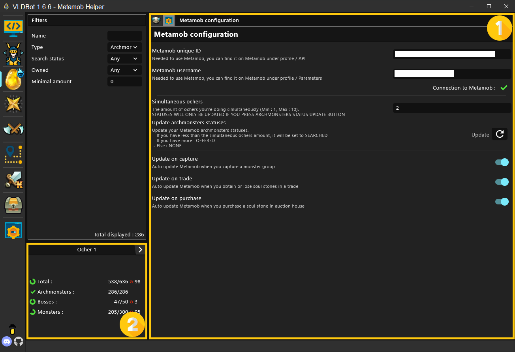The width and height of the screenshot is (515, 352).
Task: Click the 'Update archmonsters statuses' heading
Action: point(189,123)
